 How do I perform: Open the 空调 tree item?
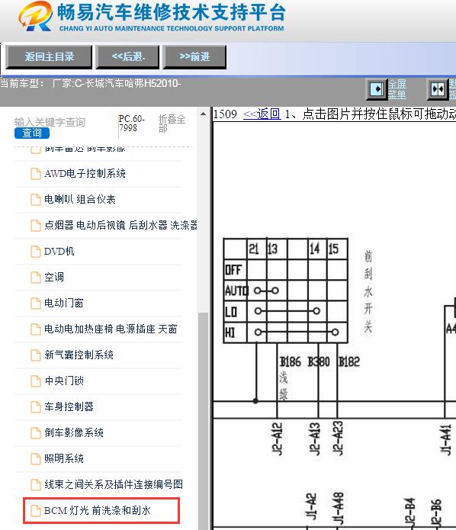point(54,277)
